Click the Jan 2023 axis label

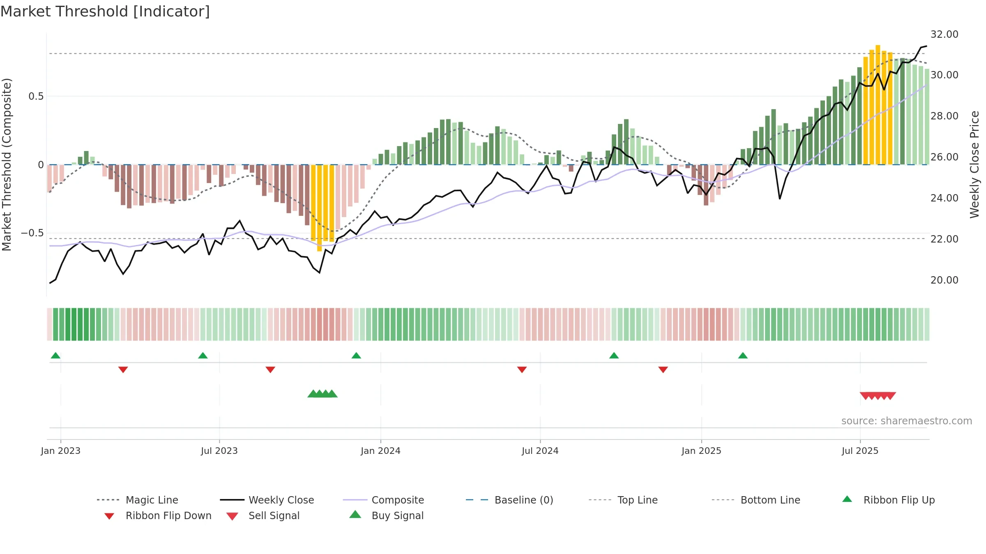point(61,451)
